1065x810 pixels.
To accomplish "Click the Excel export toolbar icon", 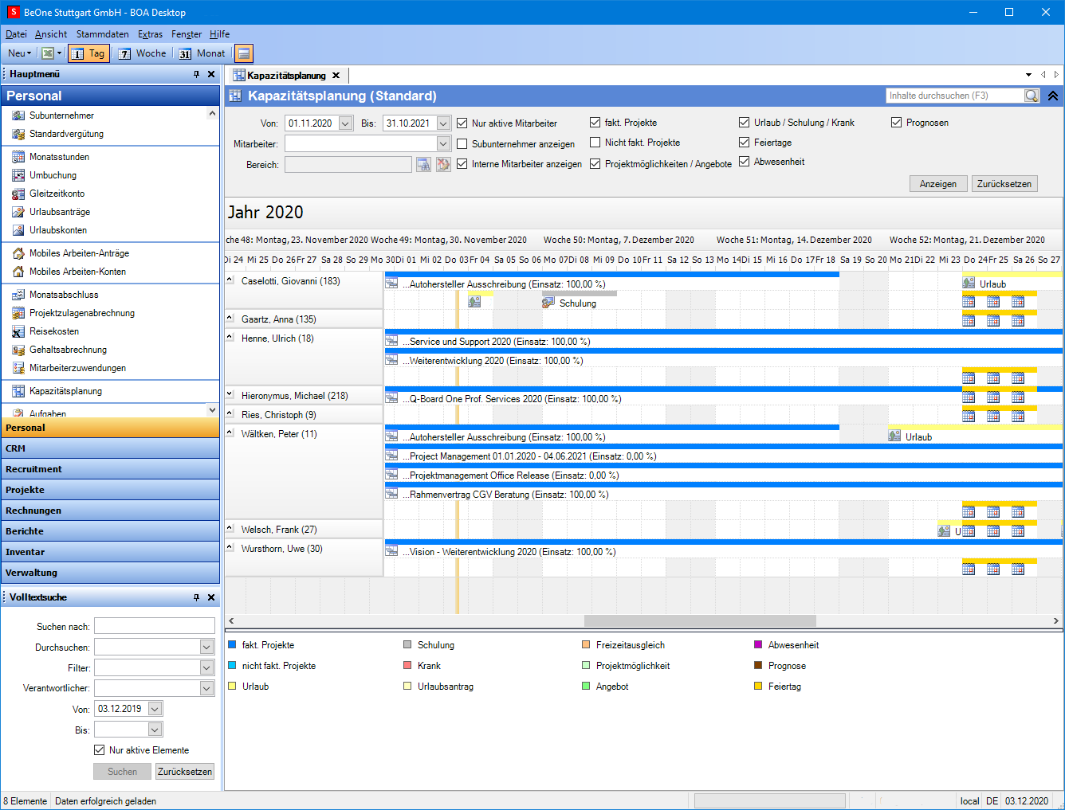I will click(x=48, y=53).
